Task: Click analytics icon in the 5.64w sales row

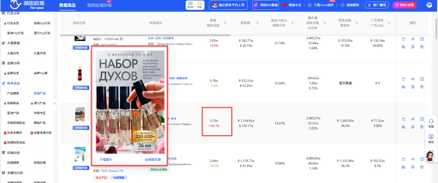Action: tap(404, 167)
